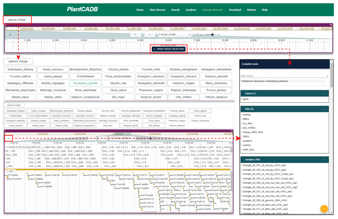Click the minimize icon at the upper browser's right corner
This screenshot has width=338, height=219.
click(331, 25)
